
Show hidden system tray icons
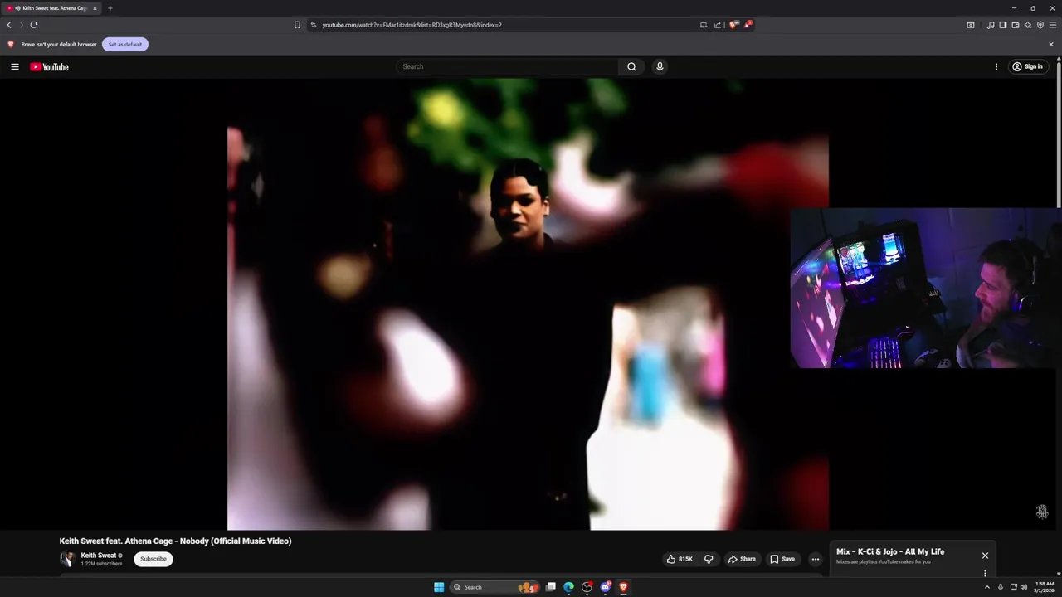coord(986,587)
